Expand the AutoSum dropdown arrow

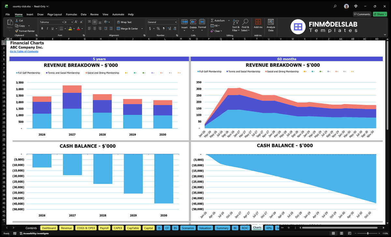[x=229, y=20]
